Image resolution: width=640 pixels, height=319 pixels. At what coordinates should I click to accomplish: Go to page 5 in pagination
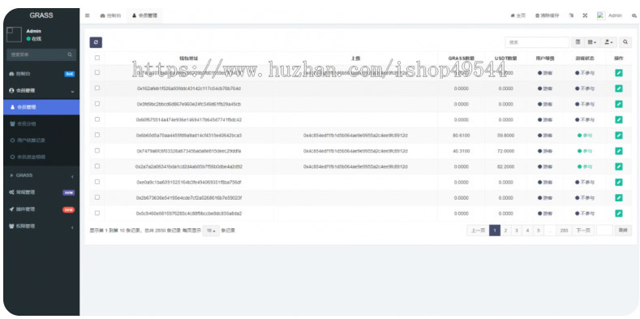[x=539, y=231]
